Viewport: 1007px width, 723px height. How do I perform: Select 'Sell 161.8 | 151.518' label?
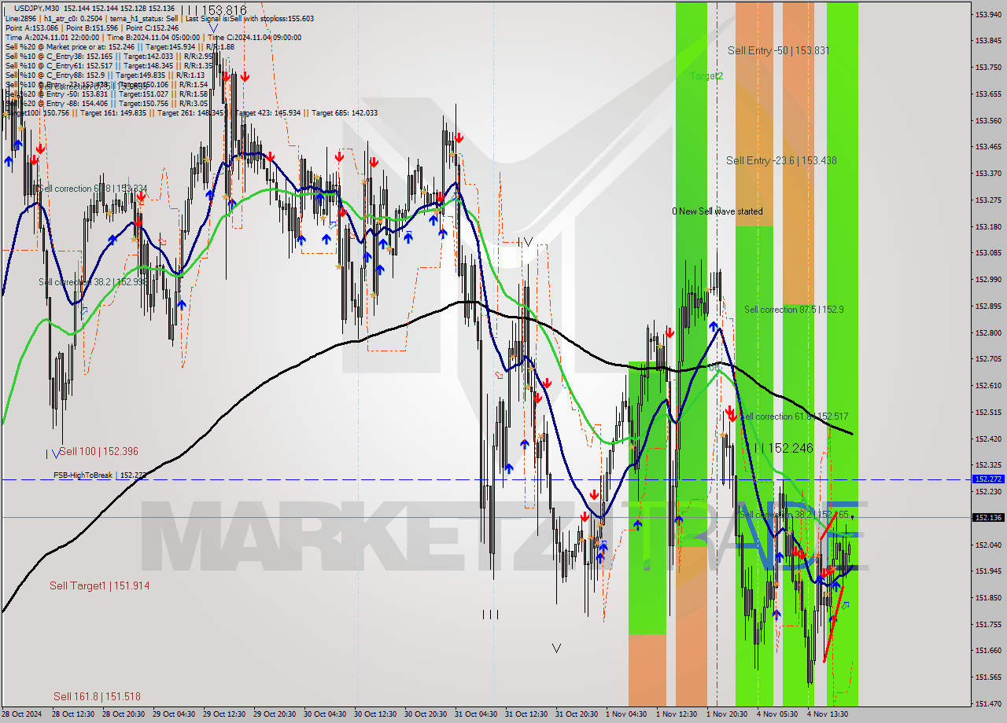tap(97, 696)
